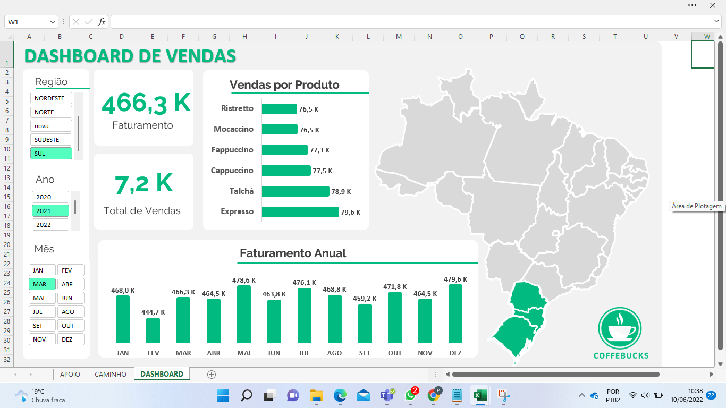Select JAN in the Mês slicer
Image resolution: width=726 pixels, height=408 pixels.
click(x=42, y=270)
